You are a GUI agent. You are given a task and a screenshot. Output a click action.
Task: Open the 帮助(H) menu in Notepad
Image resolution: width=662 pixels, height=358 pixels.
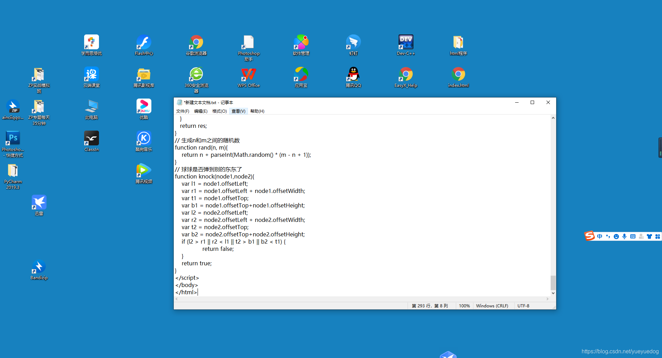tap(257, 111)
